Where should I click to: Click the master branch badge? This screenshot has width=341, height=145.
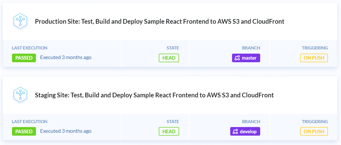[246, 58]
